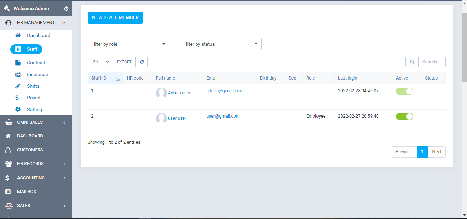Click the Shifts pencil icon
The height and width of the screenshot is (219, 467).
point(18,86)
